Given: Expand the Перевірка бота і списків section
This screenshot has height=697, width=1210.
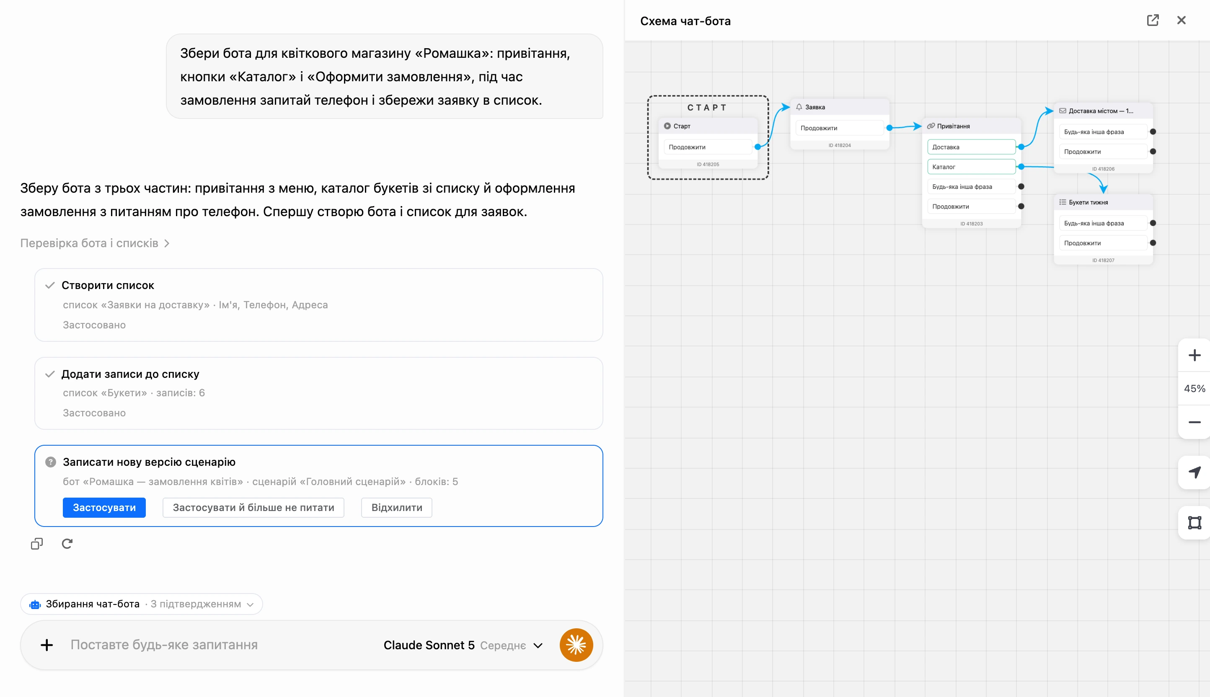Looking at the screenshot, I should pyautogui.click(x=95, y=243).
